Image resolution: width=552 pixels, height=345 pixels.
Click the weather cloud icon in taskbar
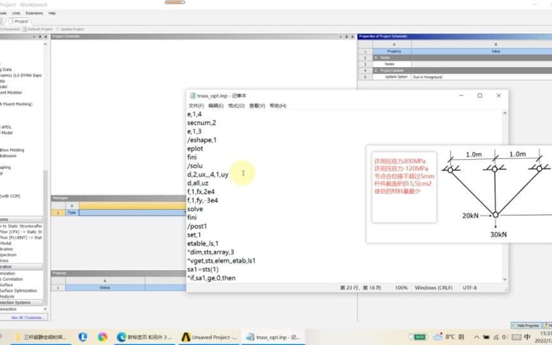(438, 337)
